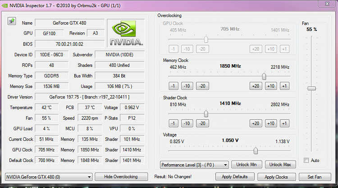Image resolution: width=338 pixels, height=188 pixels.
Task: Click the Memory Clock +10 button
Action: (271, 86)
